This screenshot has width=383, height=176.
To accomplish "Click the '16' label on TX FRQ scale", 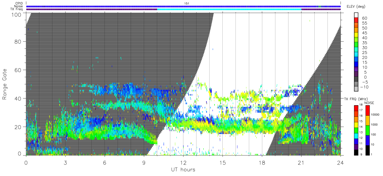I will click(x=361, y=116).
